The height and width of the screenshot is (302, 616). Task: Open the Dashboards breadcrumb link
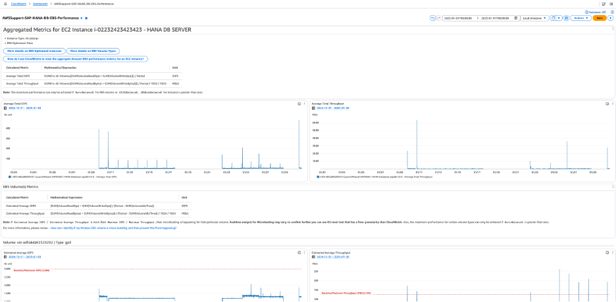pos(39,4)
